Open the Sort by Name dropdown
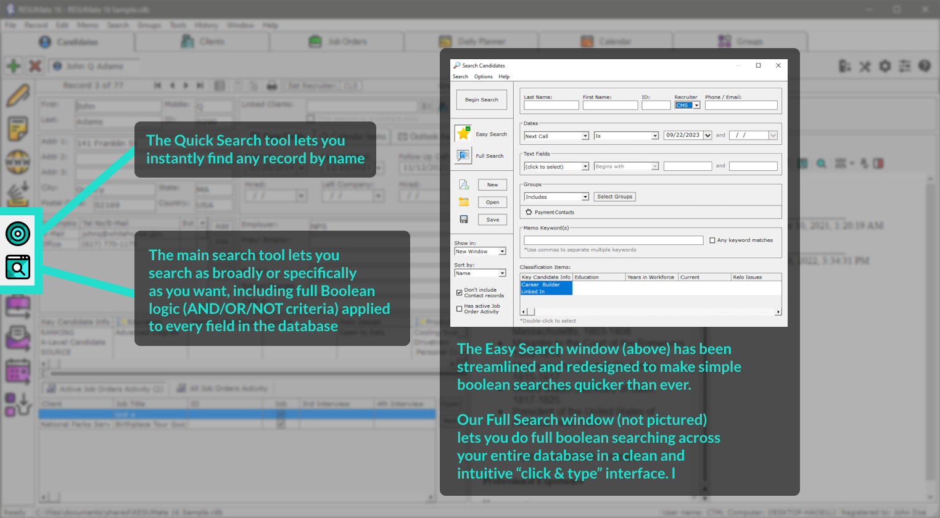 (x=503, y=273)
